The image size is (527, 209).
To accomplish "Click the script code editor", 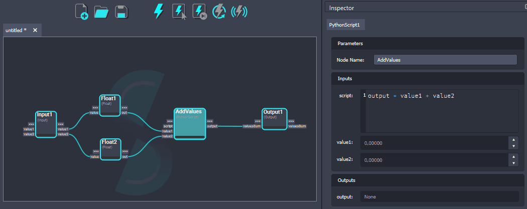I will pyautogui.click(x=442, y=110).
